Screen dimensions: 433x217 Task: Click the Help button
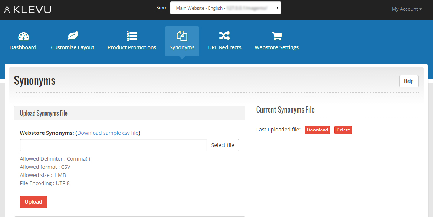pos(409,81)
